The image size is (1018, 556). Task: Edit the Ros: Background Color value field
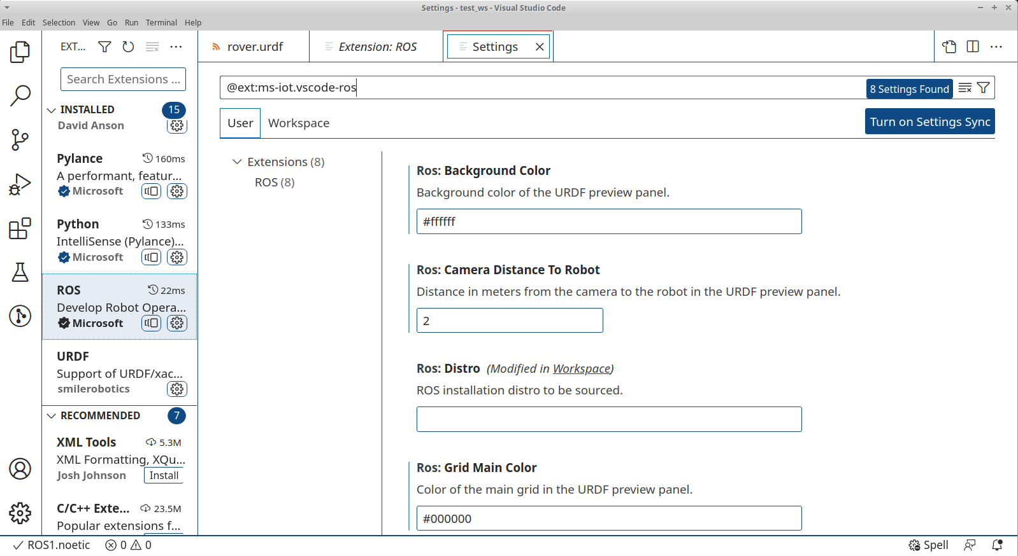(609, 221)
